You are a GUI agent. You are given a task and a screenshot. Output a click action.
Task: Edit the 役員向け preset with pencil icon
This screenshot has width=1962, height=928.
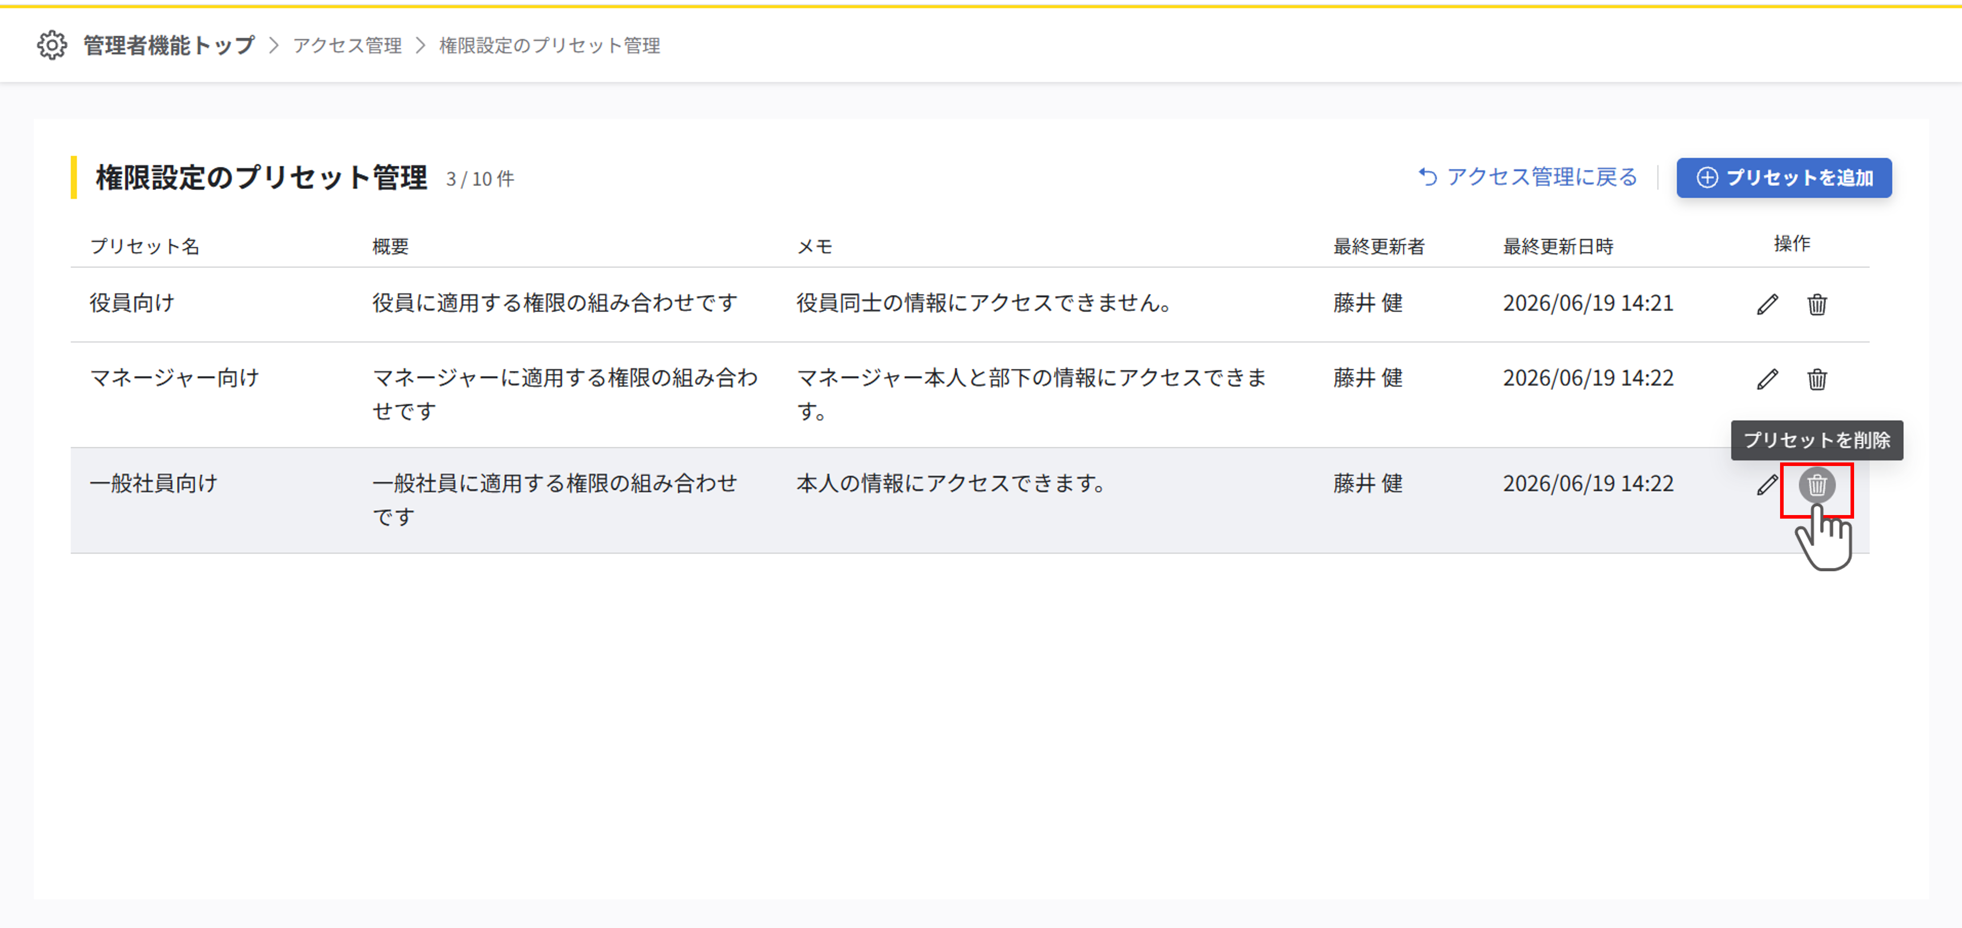1767,304
